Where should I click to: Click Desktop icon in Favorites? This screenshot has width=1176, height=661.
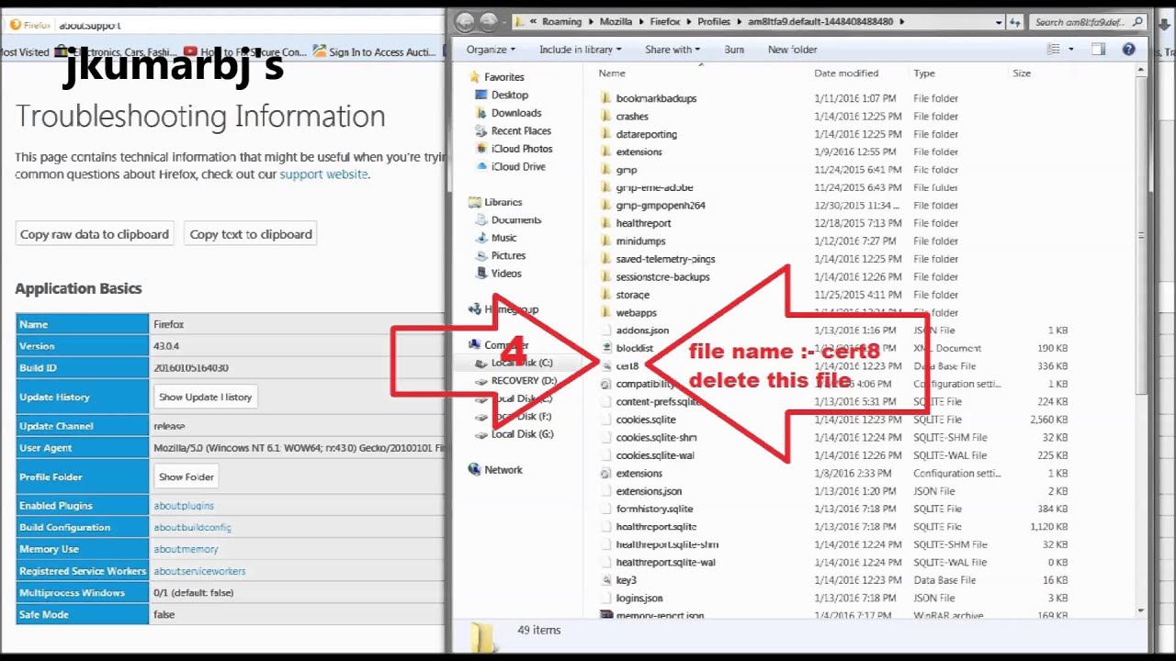[x=481, y=95]
